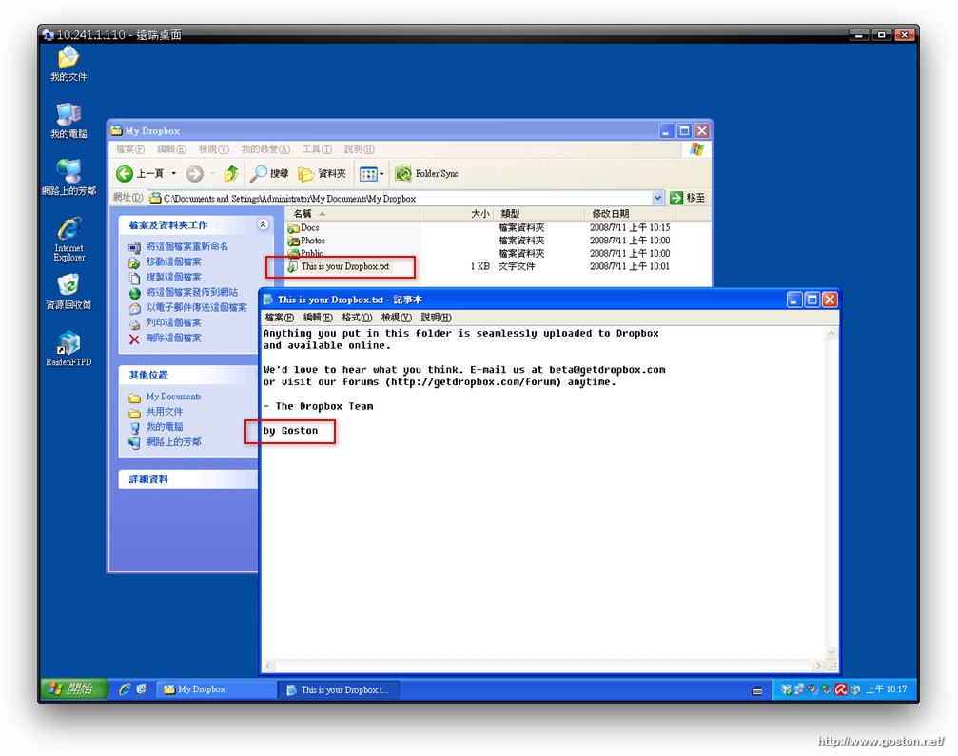The image size is (958, 756).
Task: Click the Start (開始) button
Action: pyautogui.click(x=74, y=689)
